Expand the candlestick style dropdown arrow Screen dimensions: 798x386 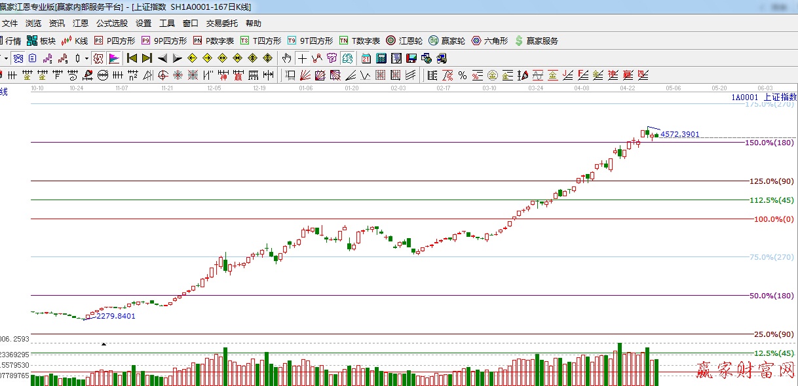tap(87, 58)
